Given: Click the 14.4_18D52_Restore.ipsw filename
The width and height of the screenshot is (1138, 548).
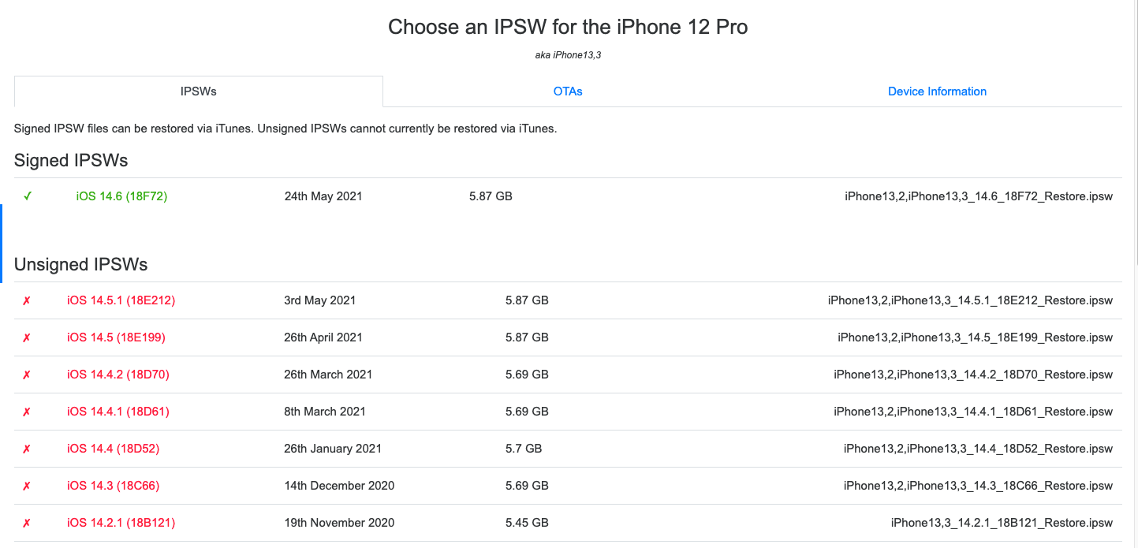Looking at the screenshot, I should 977,449.
